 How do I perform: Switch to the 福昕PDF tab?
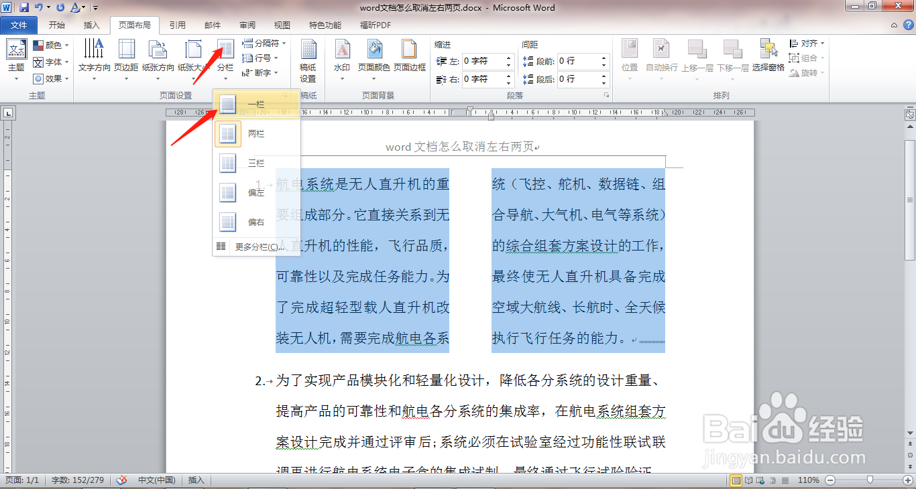[376, 25]
